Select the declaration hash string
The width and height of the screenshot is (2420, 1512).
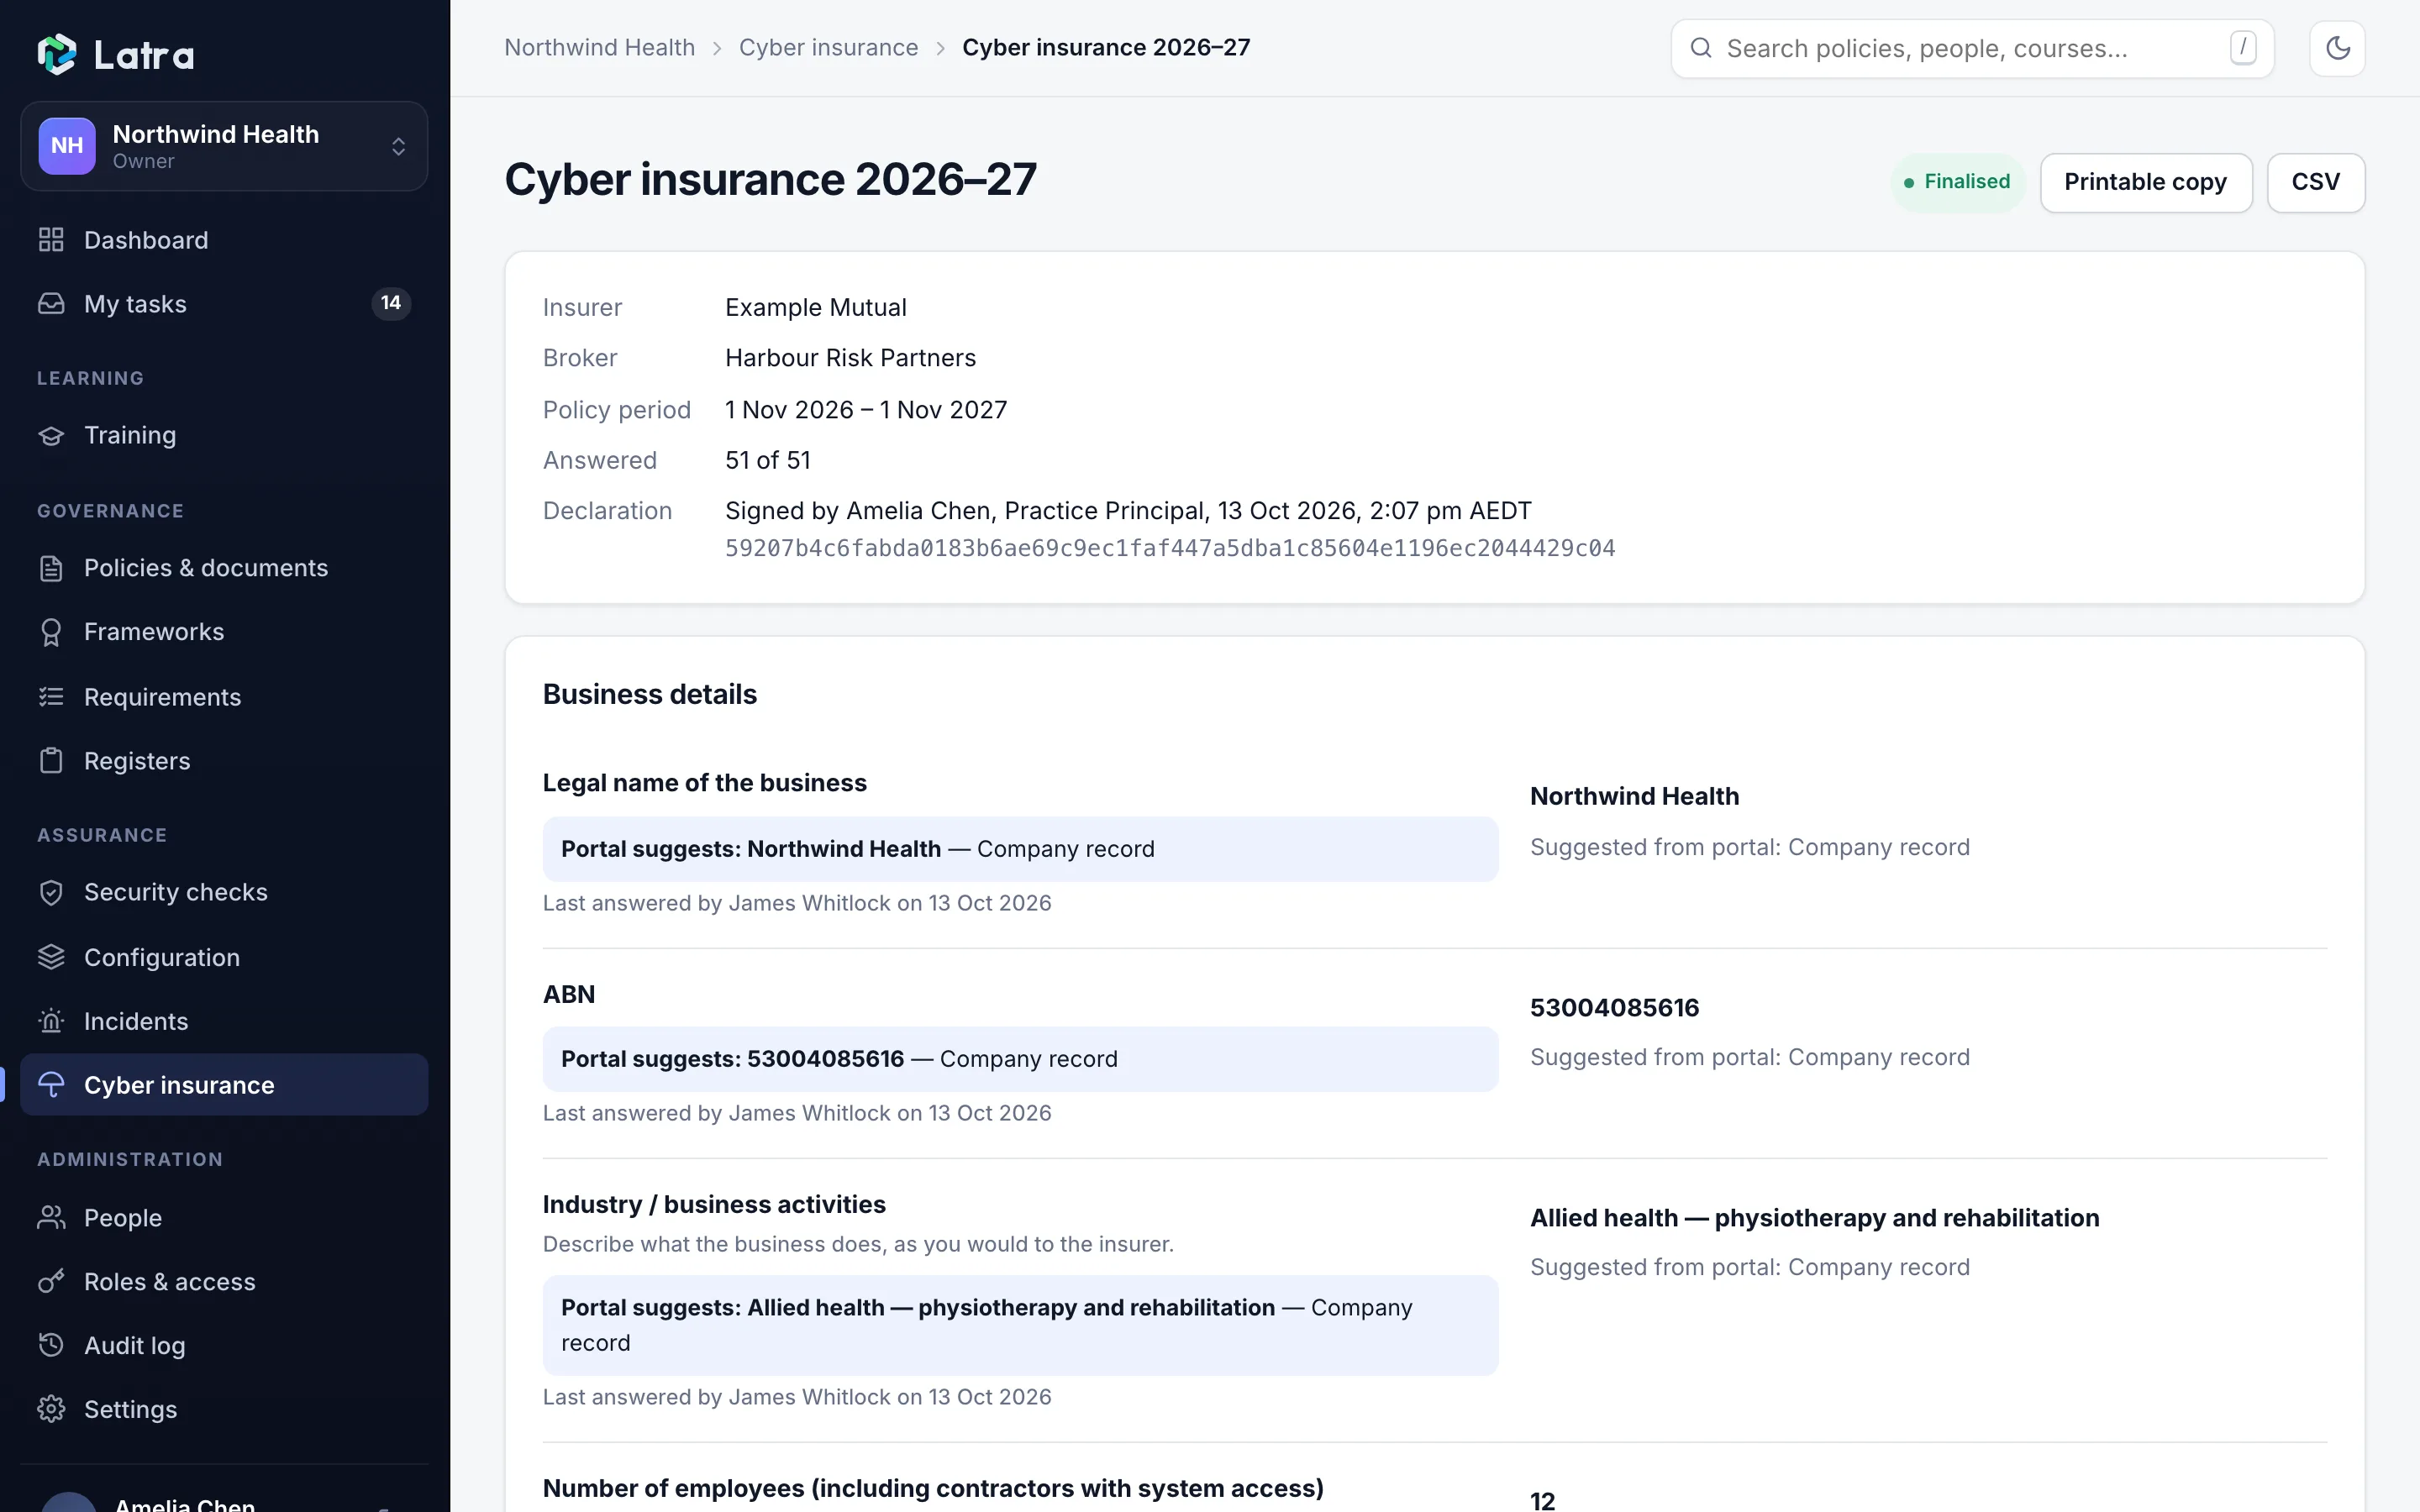(1170, 548)
